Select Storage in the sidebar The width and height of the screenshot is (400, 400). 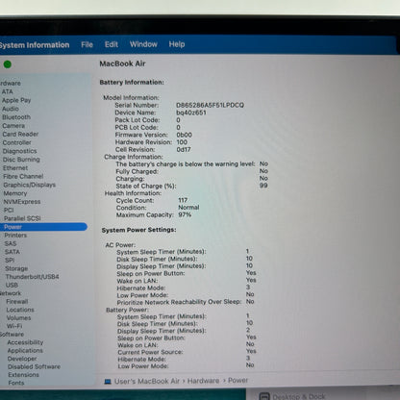pyautogui.click(x=16, y=268)
